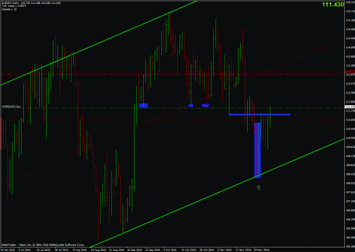Click the "6 Jul 2010" date label
Screen dimensions: 355x252
click(x=24, y=250)
